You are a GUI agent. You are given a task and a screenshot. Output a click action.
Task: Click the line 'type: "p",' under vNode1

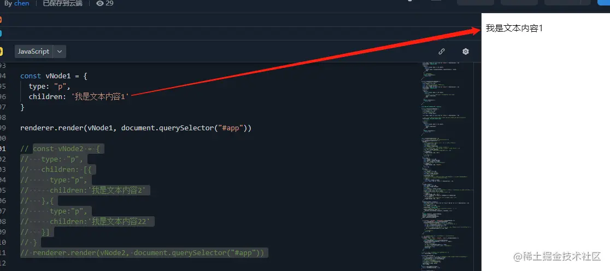[49, 86]
